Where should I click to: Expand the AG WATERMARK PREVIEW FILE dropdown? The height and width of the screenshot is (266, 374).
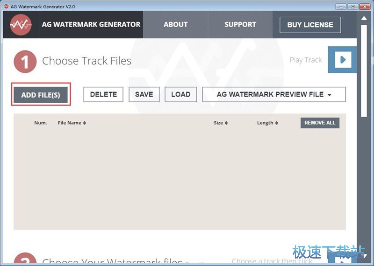pos(274,95)
